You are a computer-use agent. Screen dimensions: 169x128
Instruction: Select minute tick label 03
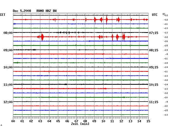click(x=40, y=121)
